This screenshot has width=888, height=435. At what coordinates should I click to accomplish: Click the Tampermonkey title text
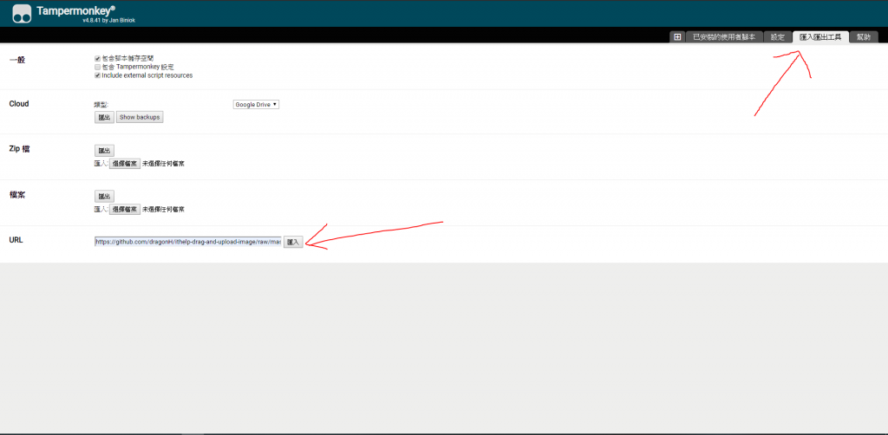76,10
